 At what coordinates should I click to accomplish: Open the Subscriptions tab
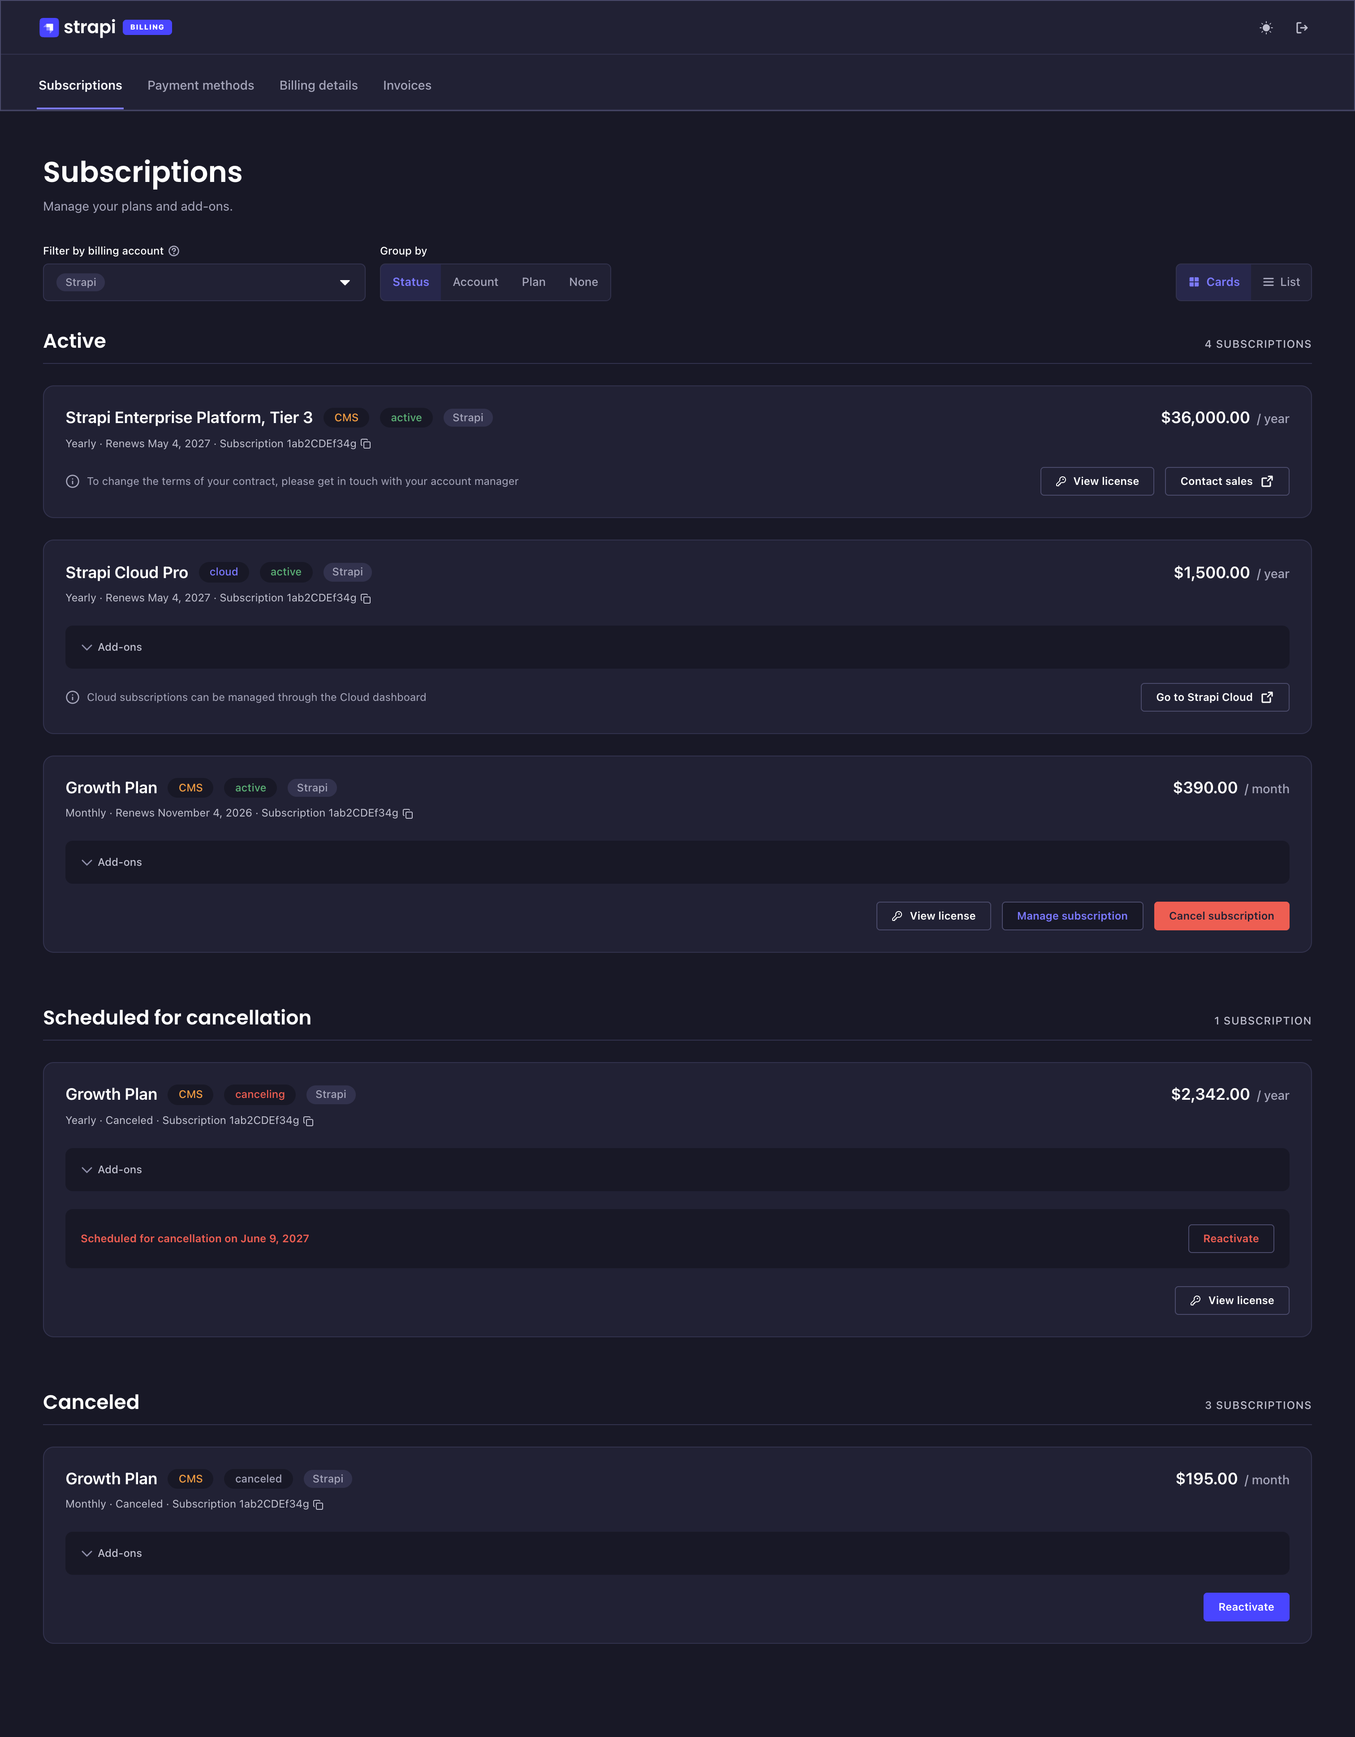[x=80, y=85]
